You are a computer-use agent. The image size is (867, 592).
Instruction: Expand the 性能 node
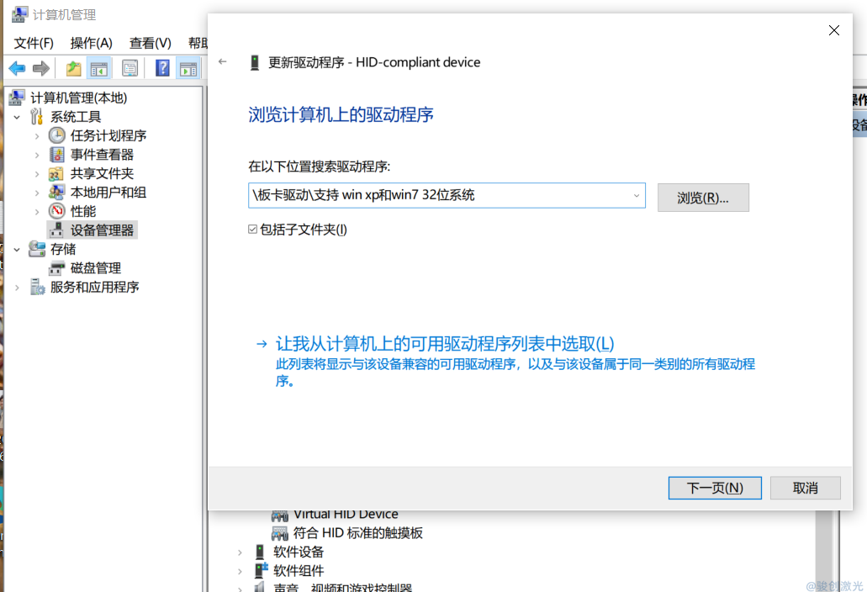click(37, 212)
